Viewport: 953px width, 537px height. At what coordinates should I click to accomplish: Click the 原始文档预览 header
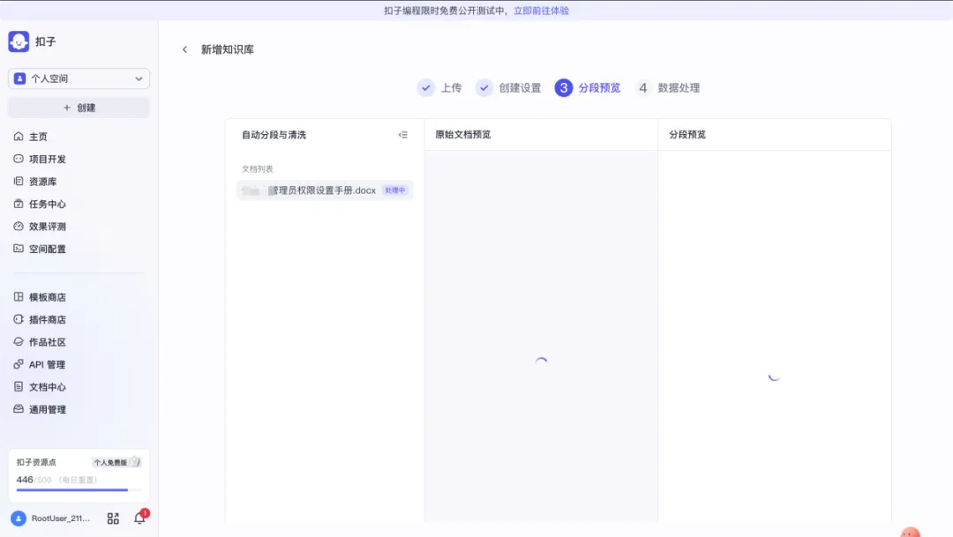click(x=463, y=134)
